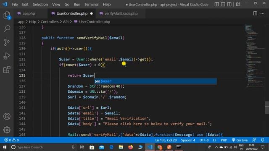Select the UserController.php tab
The width and height of the screenshot is (269, 151).
pos(72,13)
